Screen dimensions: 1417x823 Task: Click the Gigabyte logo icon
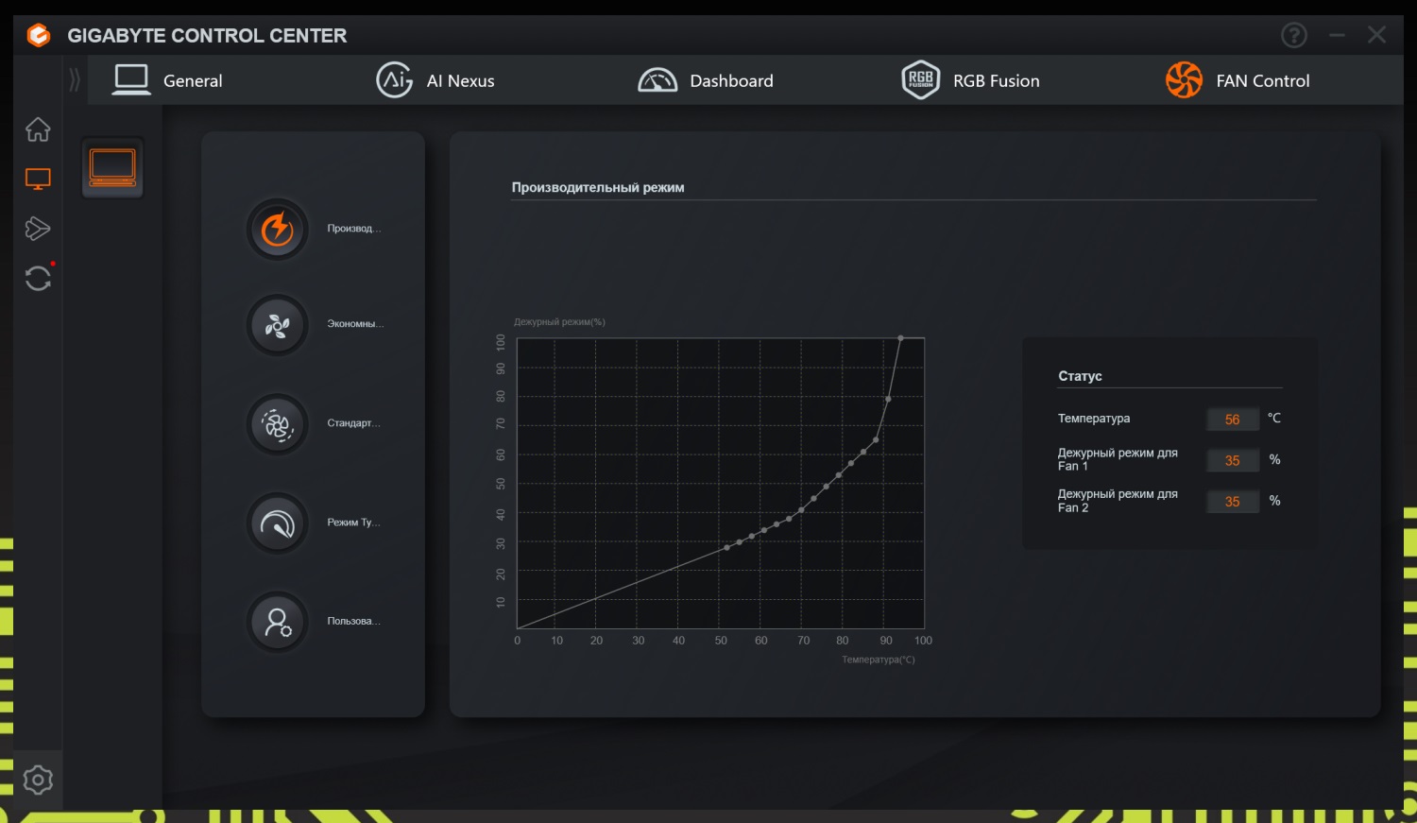point(39,36)
